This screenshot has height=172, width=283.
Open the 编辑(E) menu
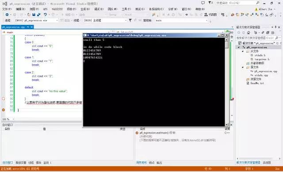coord(21,9)
